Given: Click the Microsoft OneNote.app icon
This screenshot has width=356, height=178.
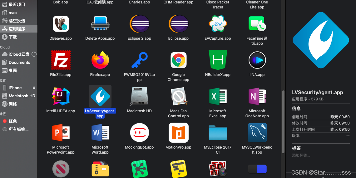Looking at the screenshot, I should [x=257, y=96].
